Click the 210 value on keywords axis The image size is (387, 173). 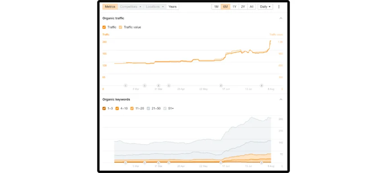point(280,131)
